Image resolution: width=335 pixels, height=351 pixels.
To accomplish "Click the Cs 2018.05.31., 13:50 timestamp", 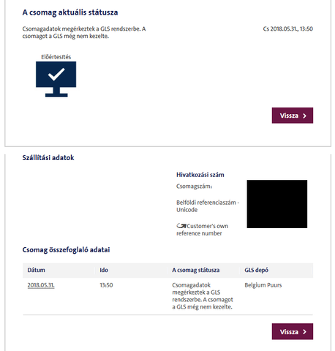I will 287,29.
